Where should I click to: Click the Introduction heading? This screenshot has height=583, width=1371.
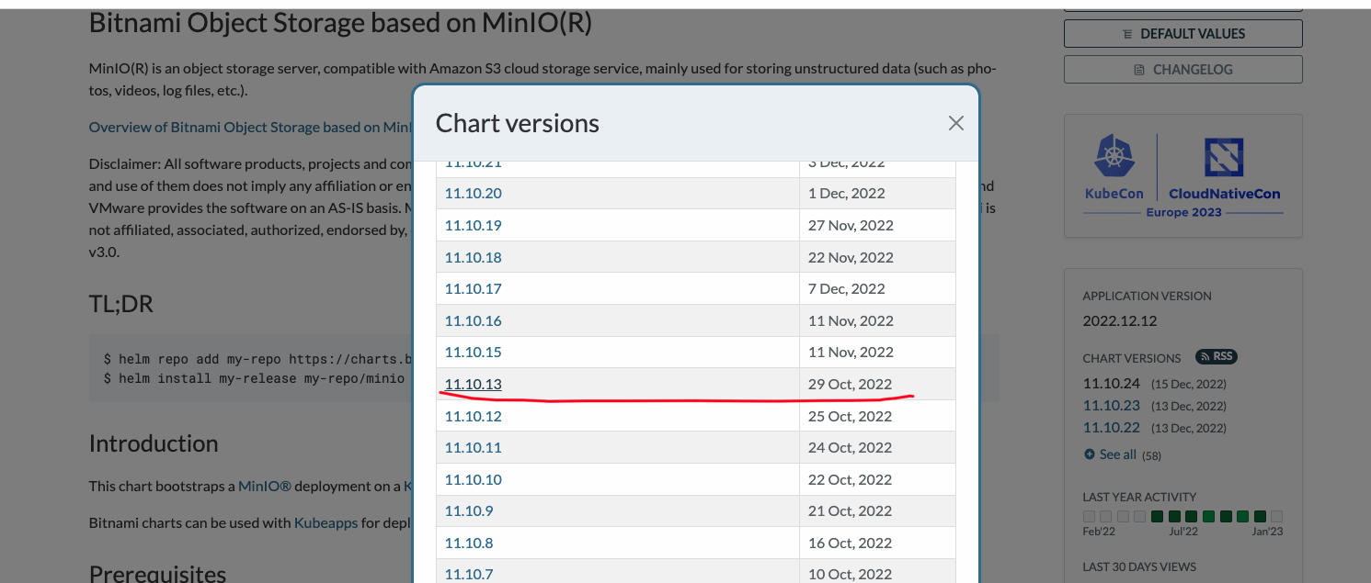[154, 443]
